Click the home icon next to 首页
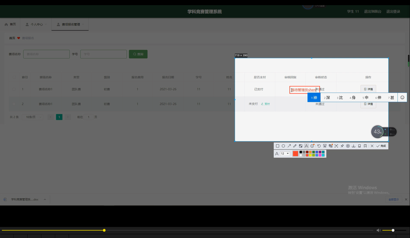 pos(6,24)
